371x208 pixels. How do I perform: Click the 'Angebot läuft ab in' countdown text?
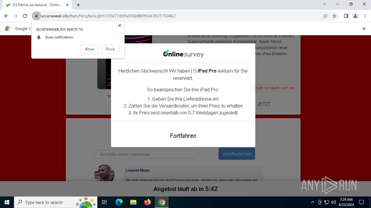pos(185,189)
